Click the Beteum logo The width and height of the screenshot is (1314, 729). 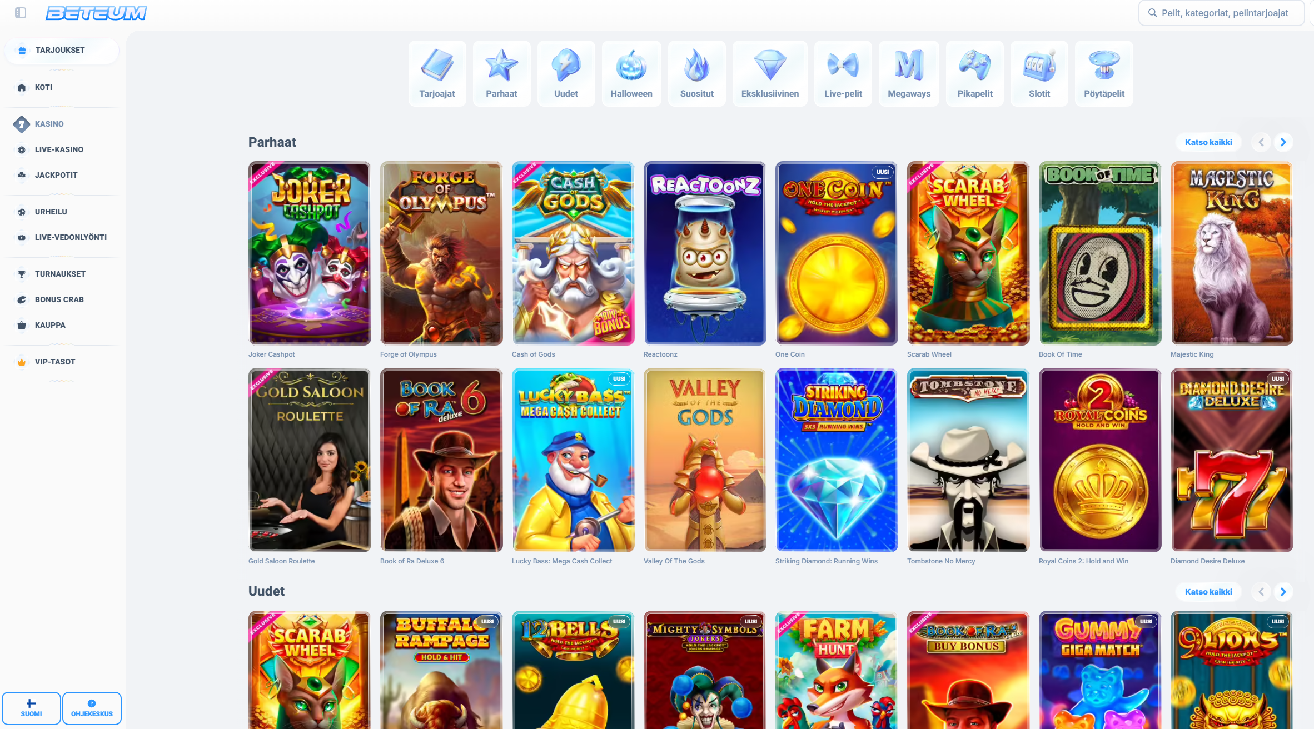tap(96, 13)
